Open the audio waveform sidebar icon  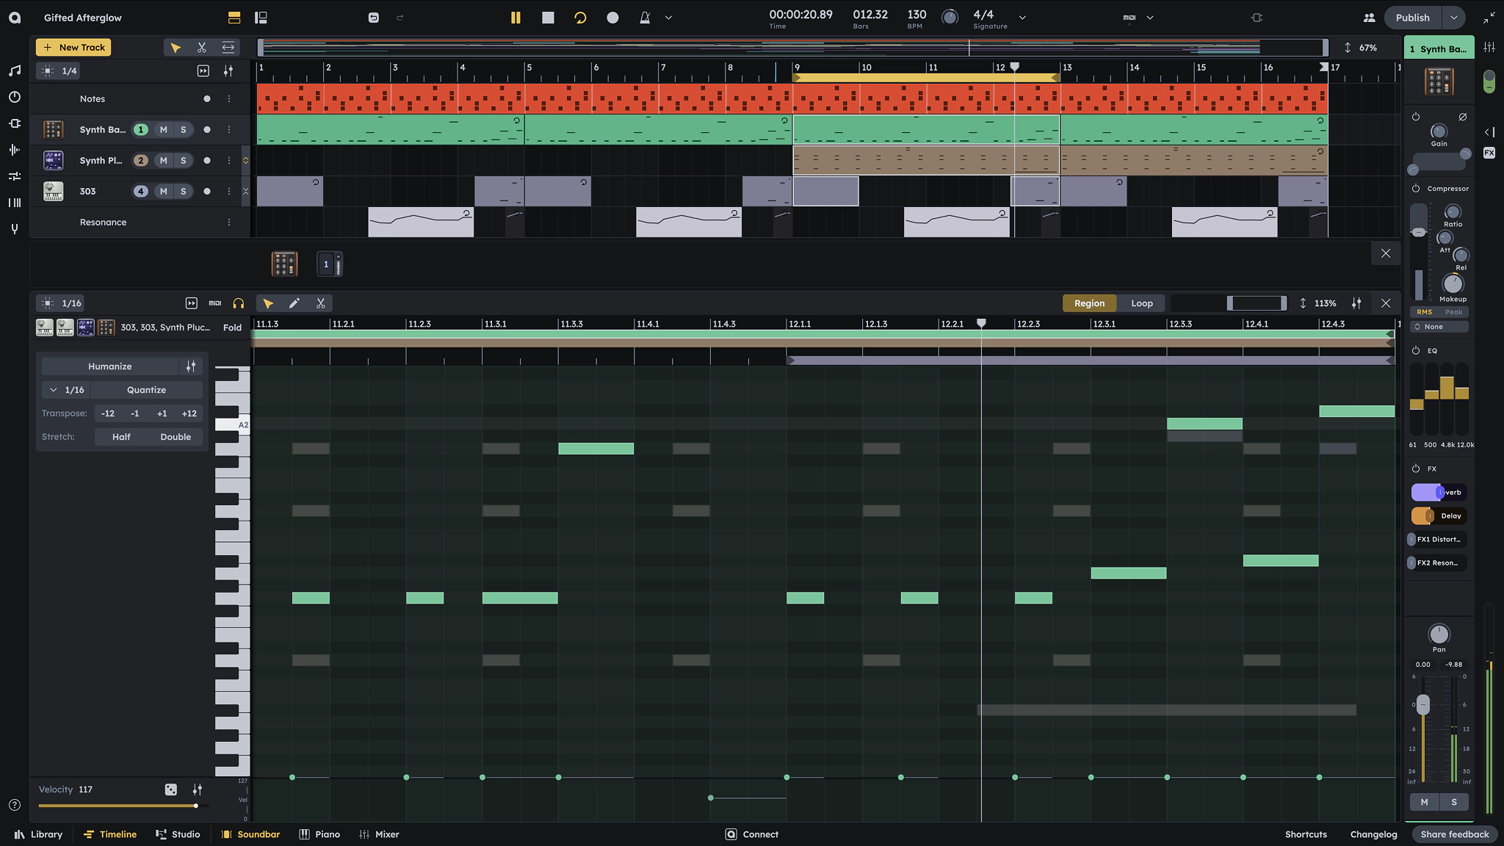coord(15,150)
